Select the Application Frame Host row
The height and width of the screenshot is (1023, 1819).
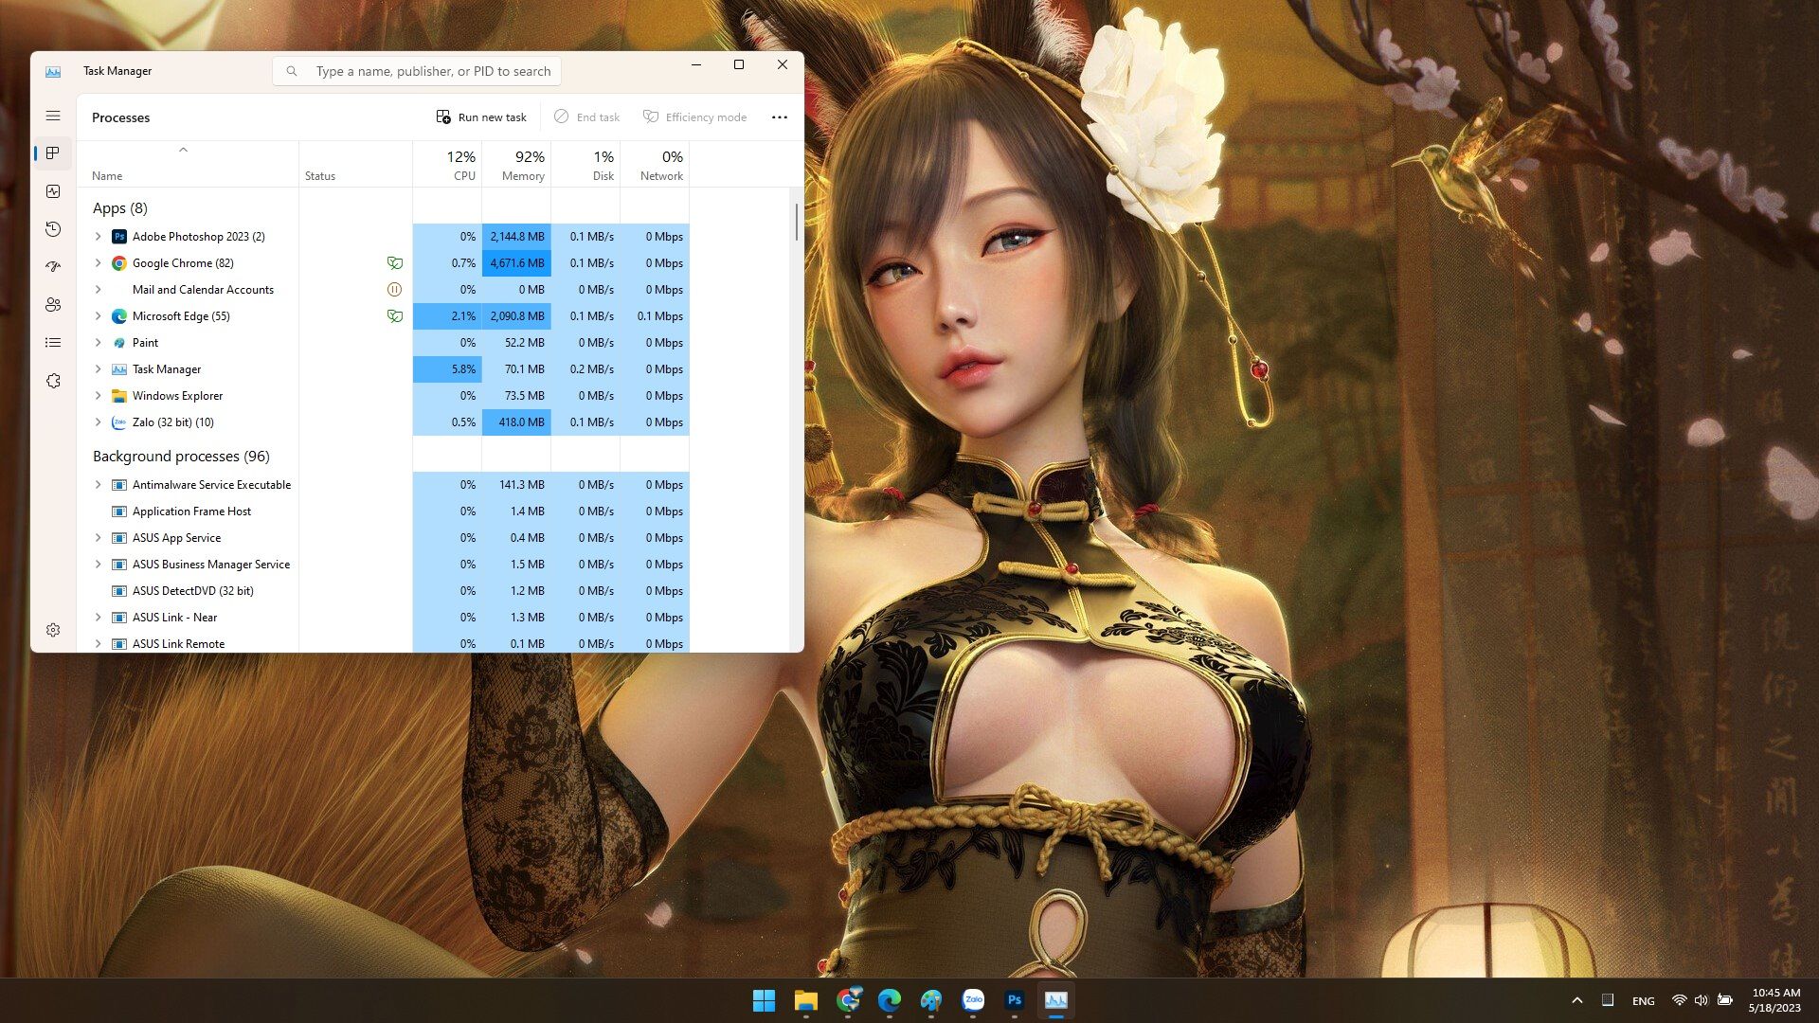coord(386,511)
